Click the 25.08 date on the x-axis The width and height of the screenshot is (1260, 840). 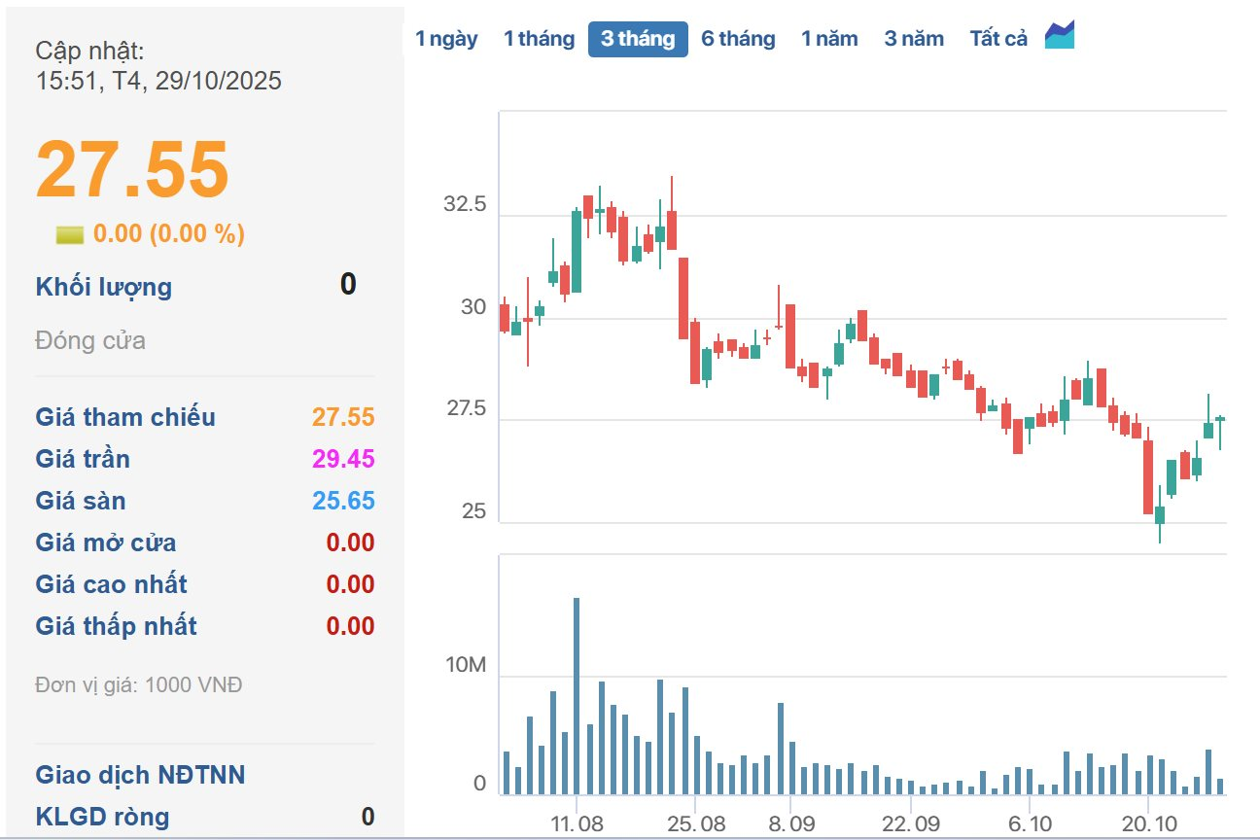point(696,823)
